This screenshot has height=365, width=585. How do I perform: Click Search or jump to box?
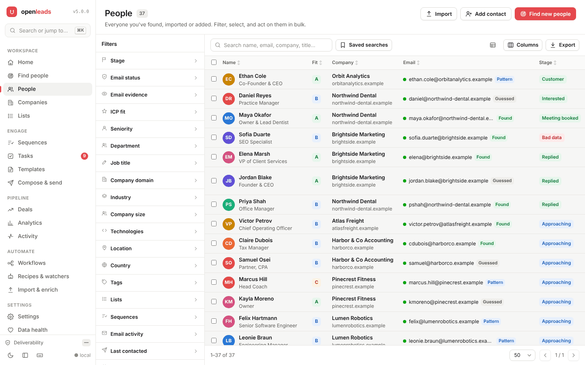click(48, 30)
